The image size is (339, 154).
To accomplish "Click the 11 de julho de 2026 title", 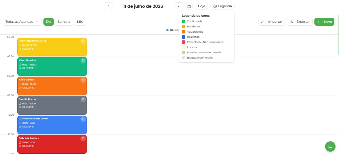I will click(143, 6).
